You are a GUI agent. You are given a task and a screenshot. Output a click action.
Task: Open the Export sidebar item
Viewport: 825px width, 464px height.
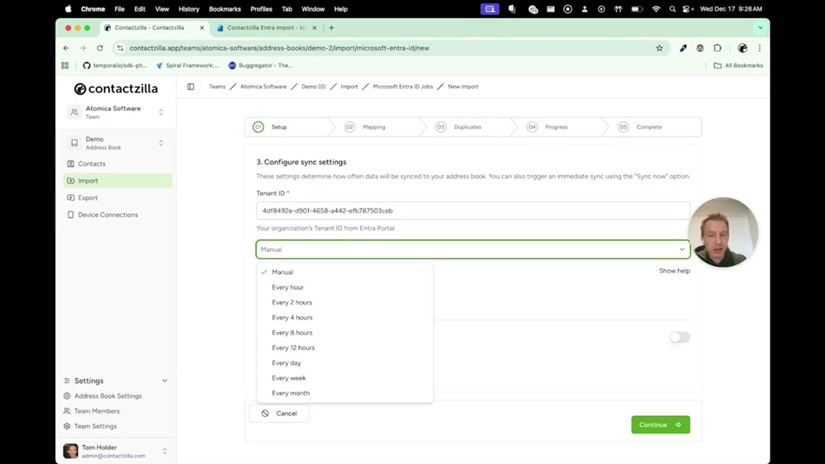click(118, 197)
